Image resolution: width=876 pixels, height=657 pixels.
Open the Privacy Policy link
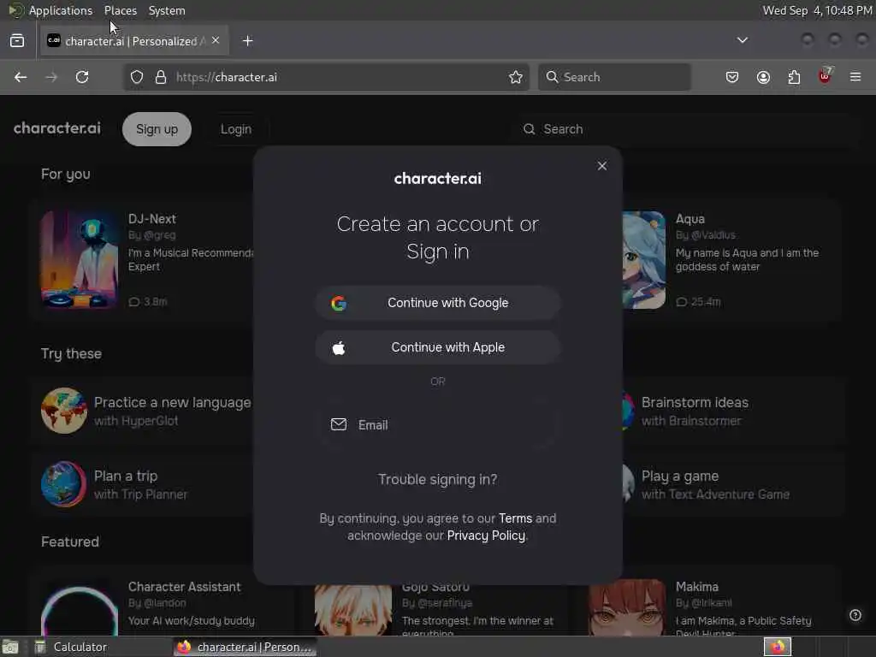point(486,536)
